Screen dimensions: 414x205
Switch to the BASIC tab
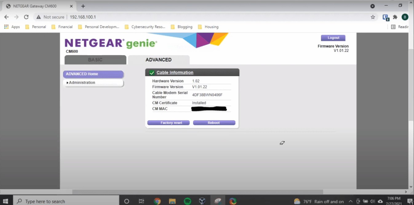(x=95, y=60)
